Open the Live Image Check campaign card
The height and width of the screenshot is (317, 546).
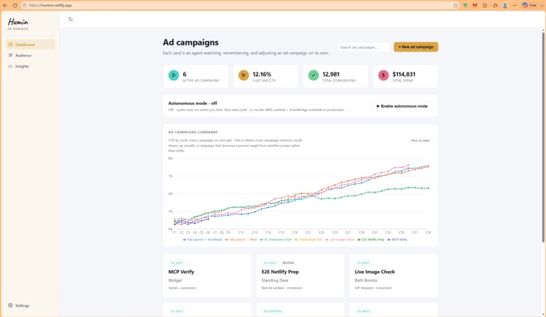(x=394, y=276)
